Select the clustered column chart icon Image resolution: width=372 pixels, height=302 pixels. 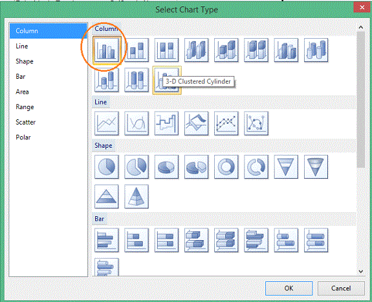107,50
